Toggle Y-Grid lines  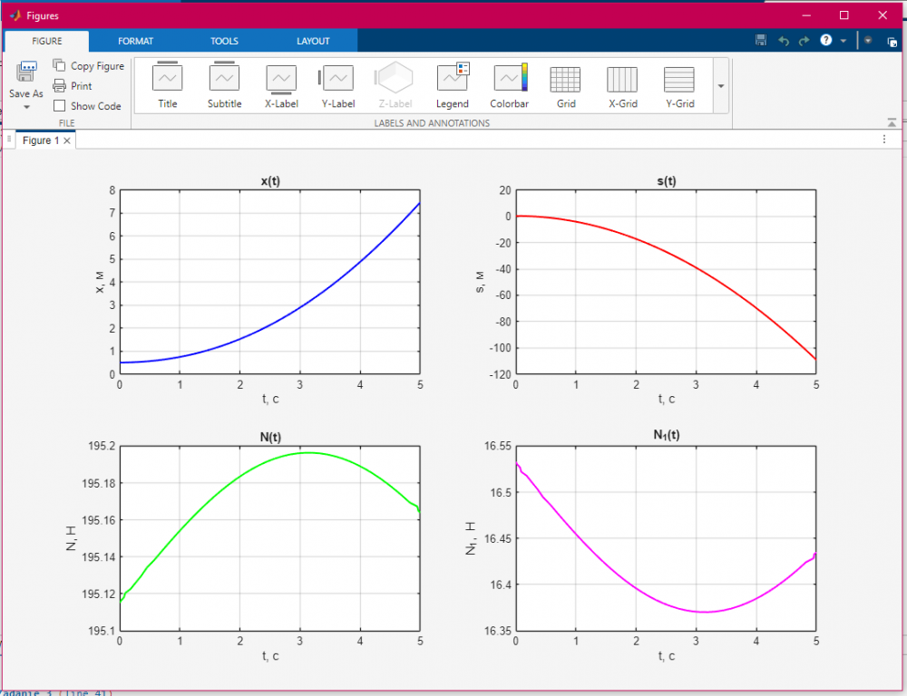point(679,85)
